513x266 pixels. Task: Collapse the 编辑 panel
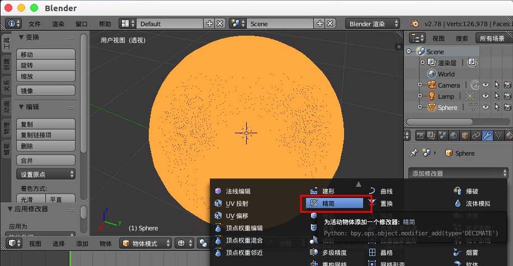point(21,107)
